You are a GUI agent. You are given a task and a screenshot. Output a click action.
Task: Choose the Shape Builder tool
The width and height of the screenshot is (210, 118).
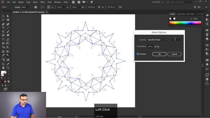click(x=3, y=47)
